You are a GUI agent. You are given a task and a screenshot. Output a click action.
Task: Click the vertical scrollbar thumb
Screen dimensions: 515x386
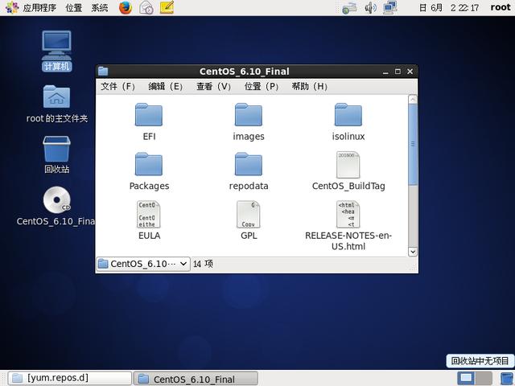(413, 145)
